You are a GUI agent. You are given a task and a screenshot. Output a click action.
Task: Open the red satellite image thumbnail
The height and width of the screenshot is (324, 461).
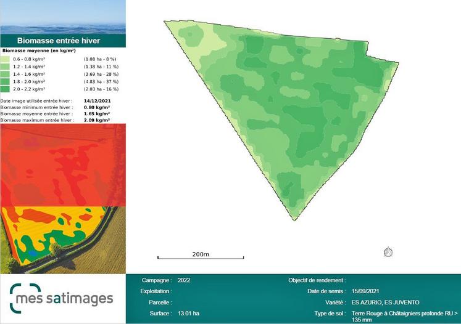coord(63,164)
